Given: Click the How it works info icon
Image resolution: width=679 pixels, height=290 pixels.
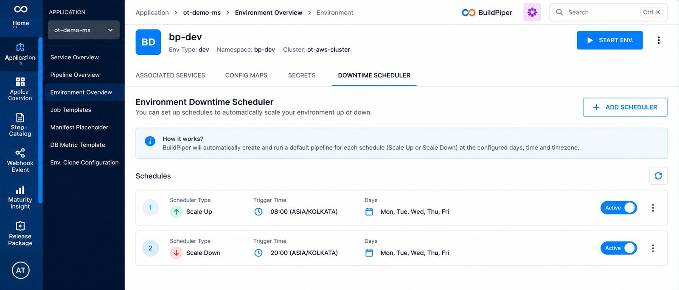Looking at the screenshot, I should (150, 141).
